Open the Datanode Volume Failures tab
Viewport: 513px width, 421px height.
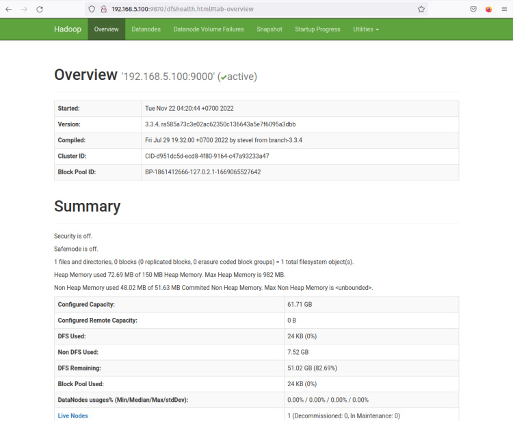209,29
